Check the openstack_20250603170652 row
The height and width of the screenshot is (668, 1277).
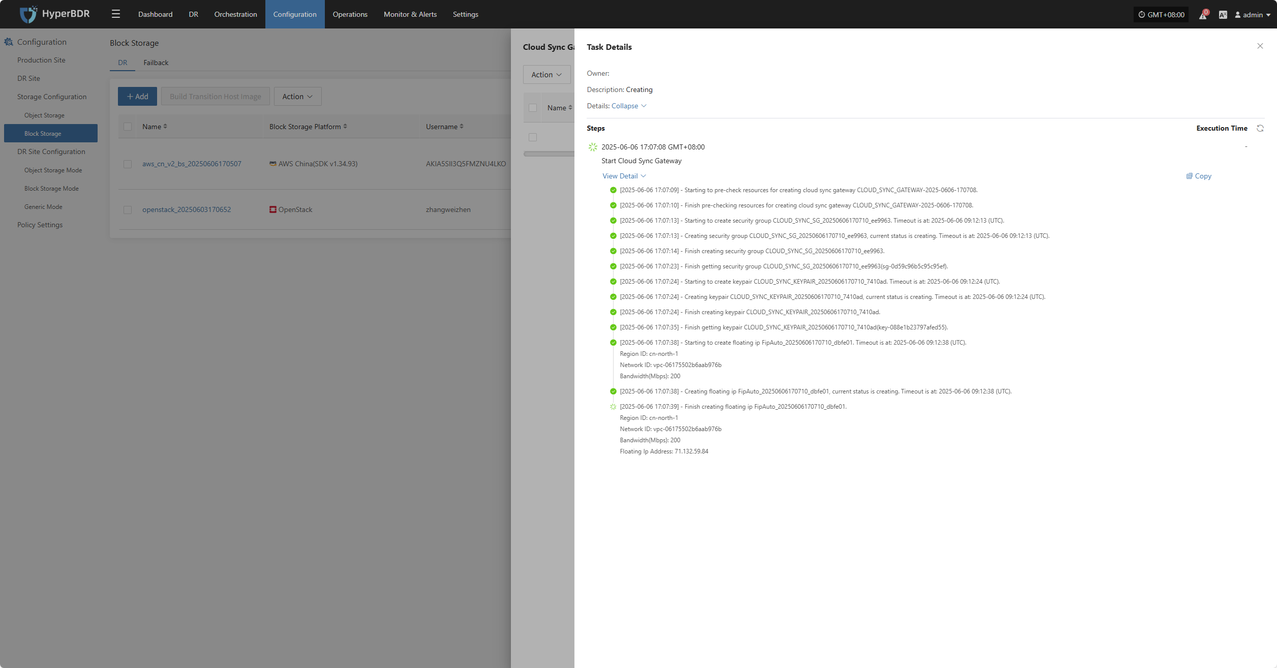pyautogui.click(x=128, y=210)
